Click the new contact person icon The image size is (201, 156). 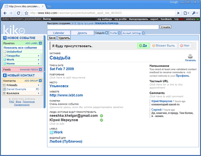(x=5, y=75)
